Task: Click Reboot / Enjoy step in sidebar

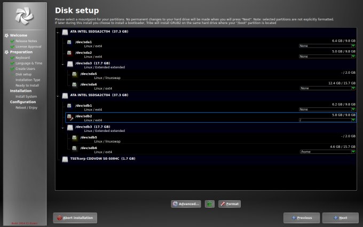Action: pyautogui.click(x=26, y=108)
